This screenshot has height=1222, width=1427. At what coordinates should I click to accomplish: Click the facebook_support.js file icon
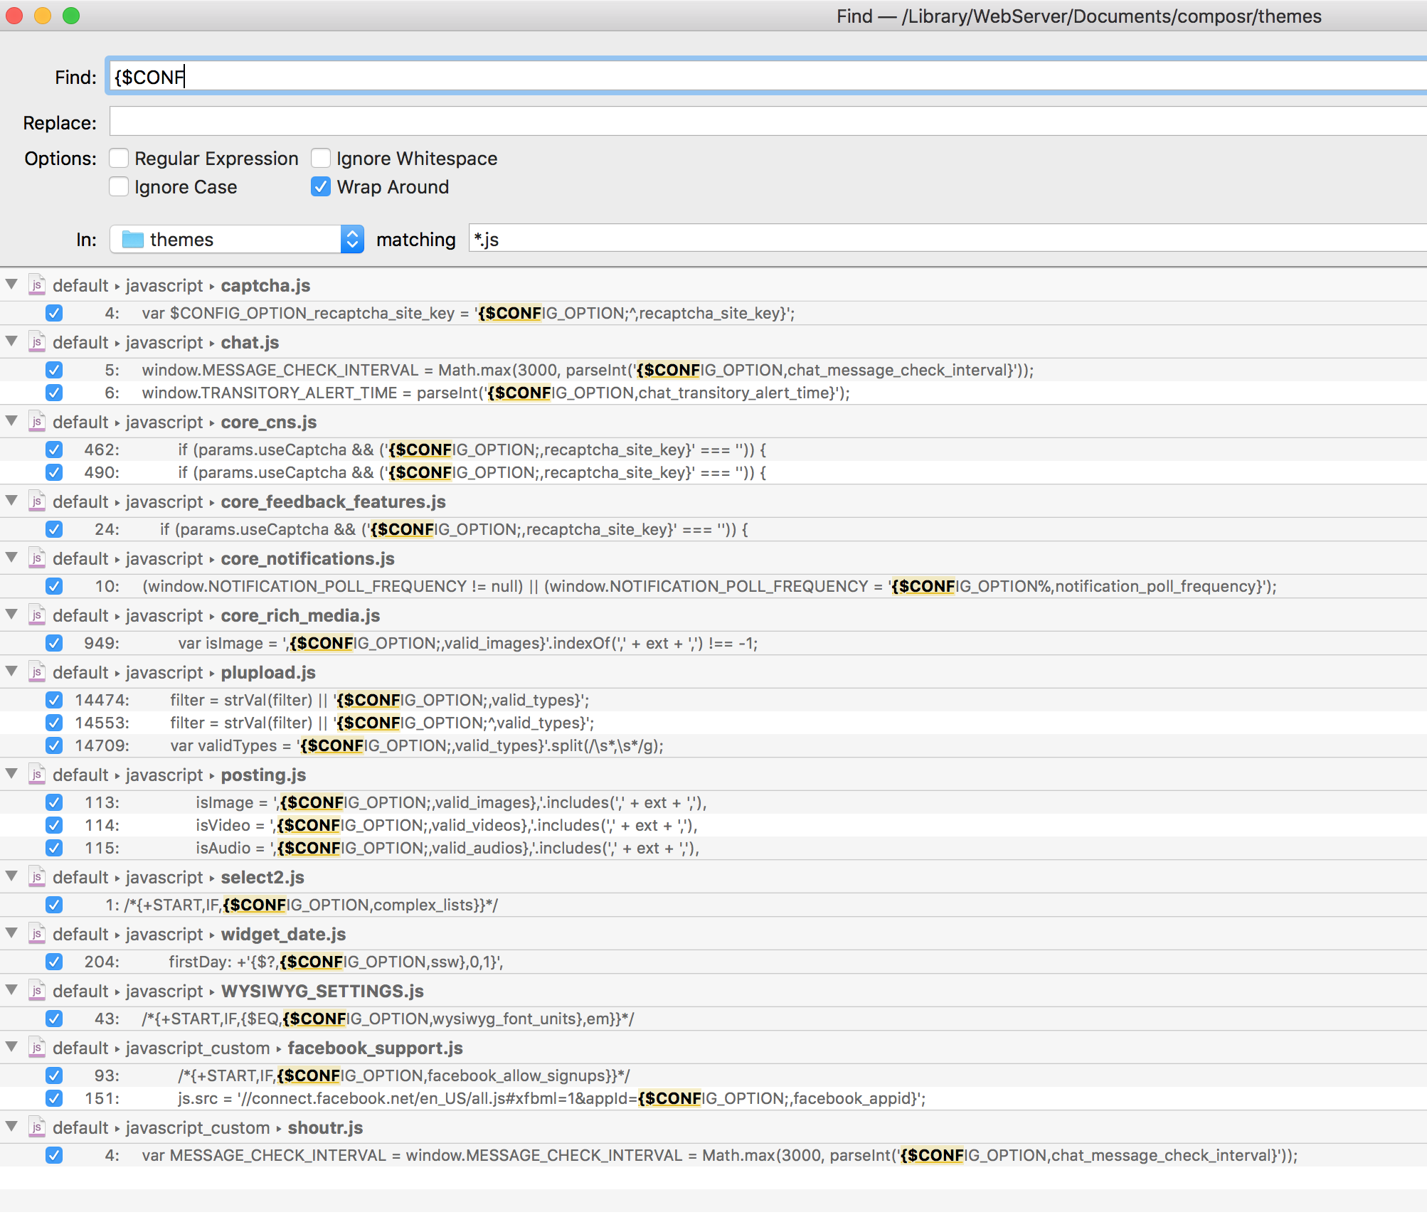pos(37,1048)
